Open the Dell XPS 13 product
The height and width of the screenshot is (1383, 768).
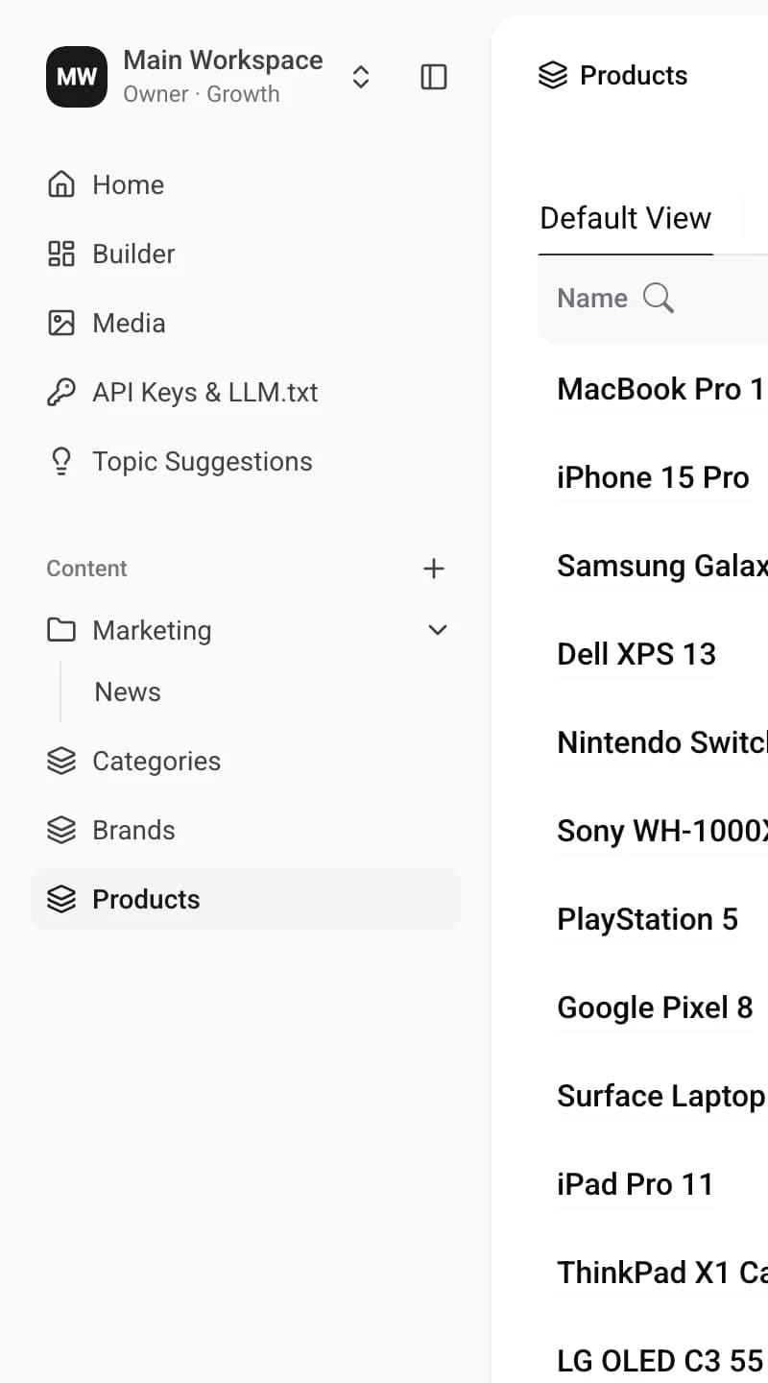click(x=636, y=654)
